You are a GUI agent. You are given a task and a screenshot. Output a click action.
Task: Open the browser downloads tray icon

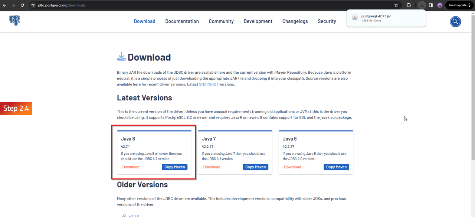pos(422,5)
